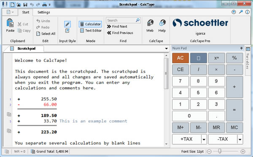
Task: Click the multiply key on Num Pad
Action: 216,69
